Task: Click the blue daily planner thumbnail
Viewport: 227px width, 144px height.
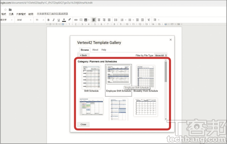Action: (x=118, y=109)
